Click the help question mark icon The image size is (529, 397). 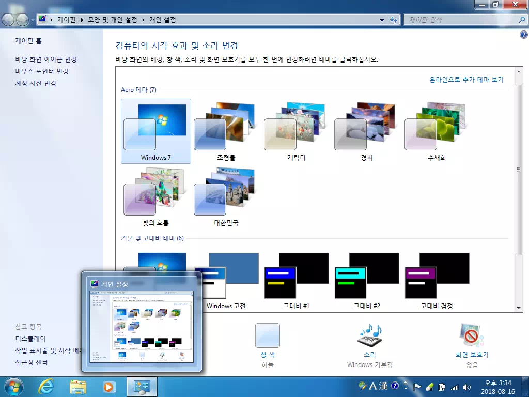click(524, 35)
